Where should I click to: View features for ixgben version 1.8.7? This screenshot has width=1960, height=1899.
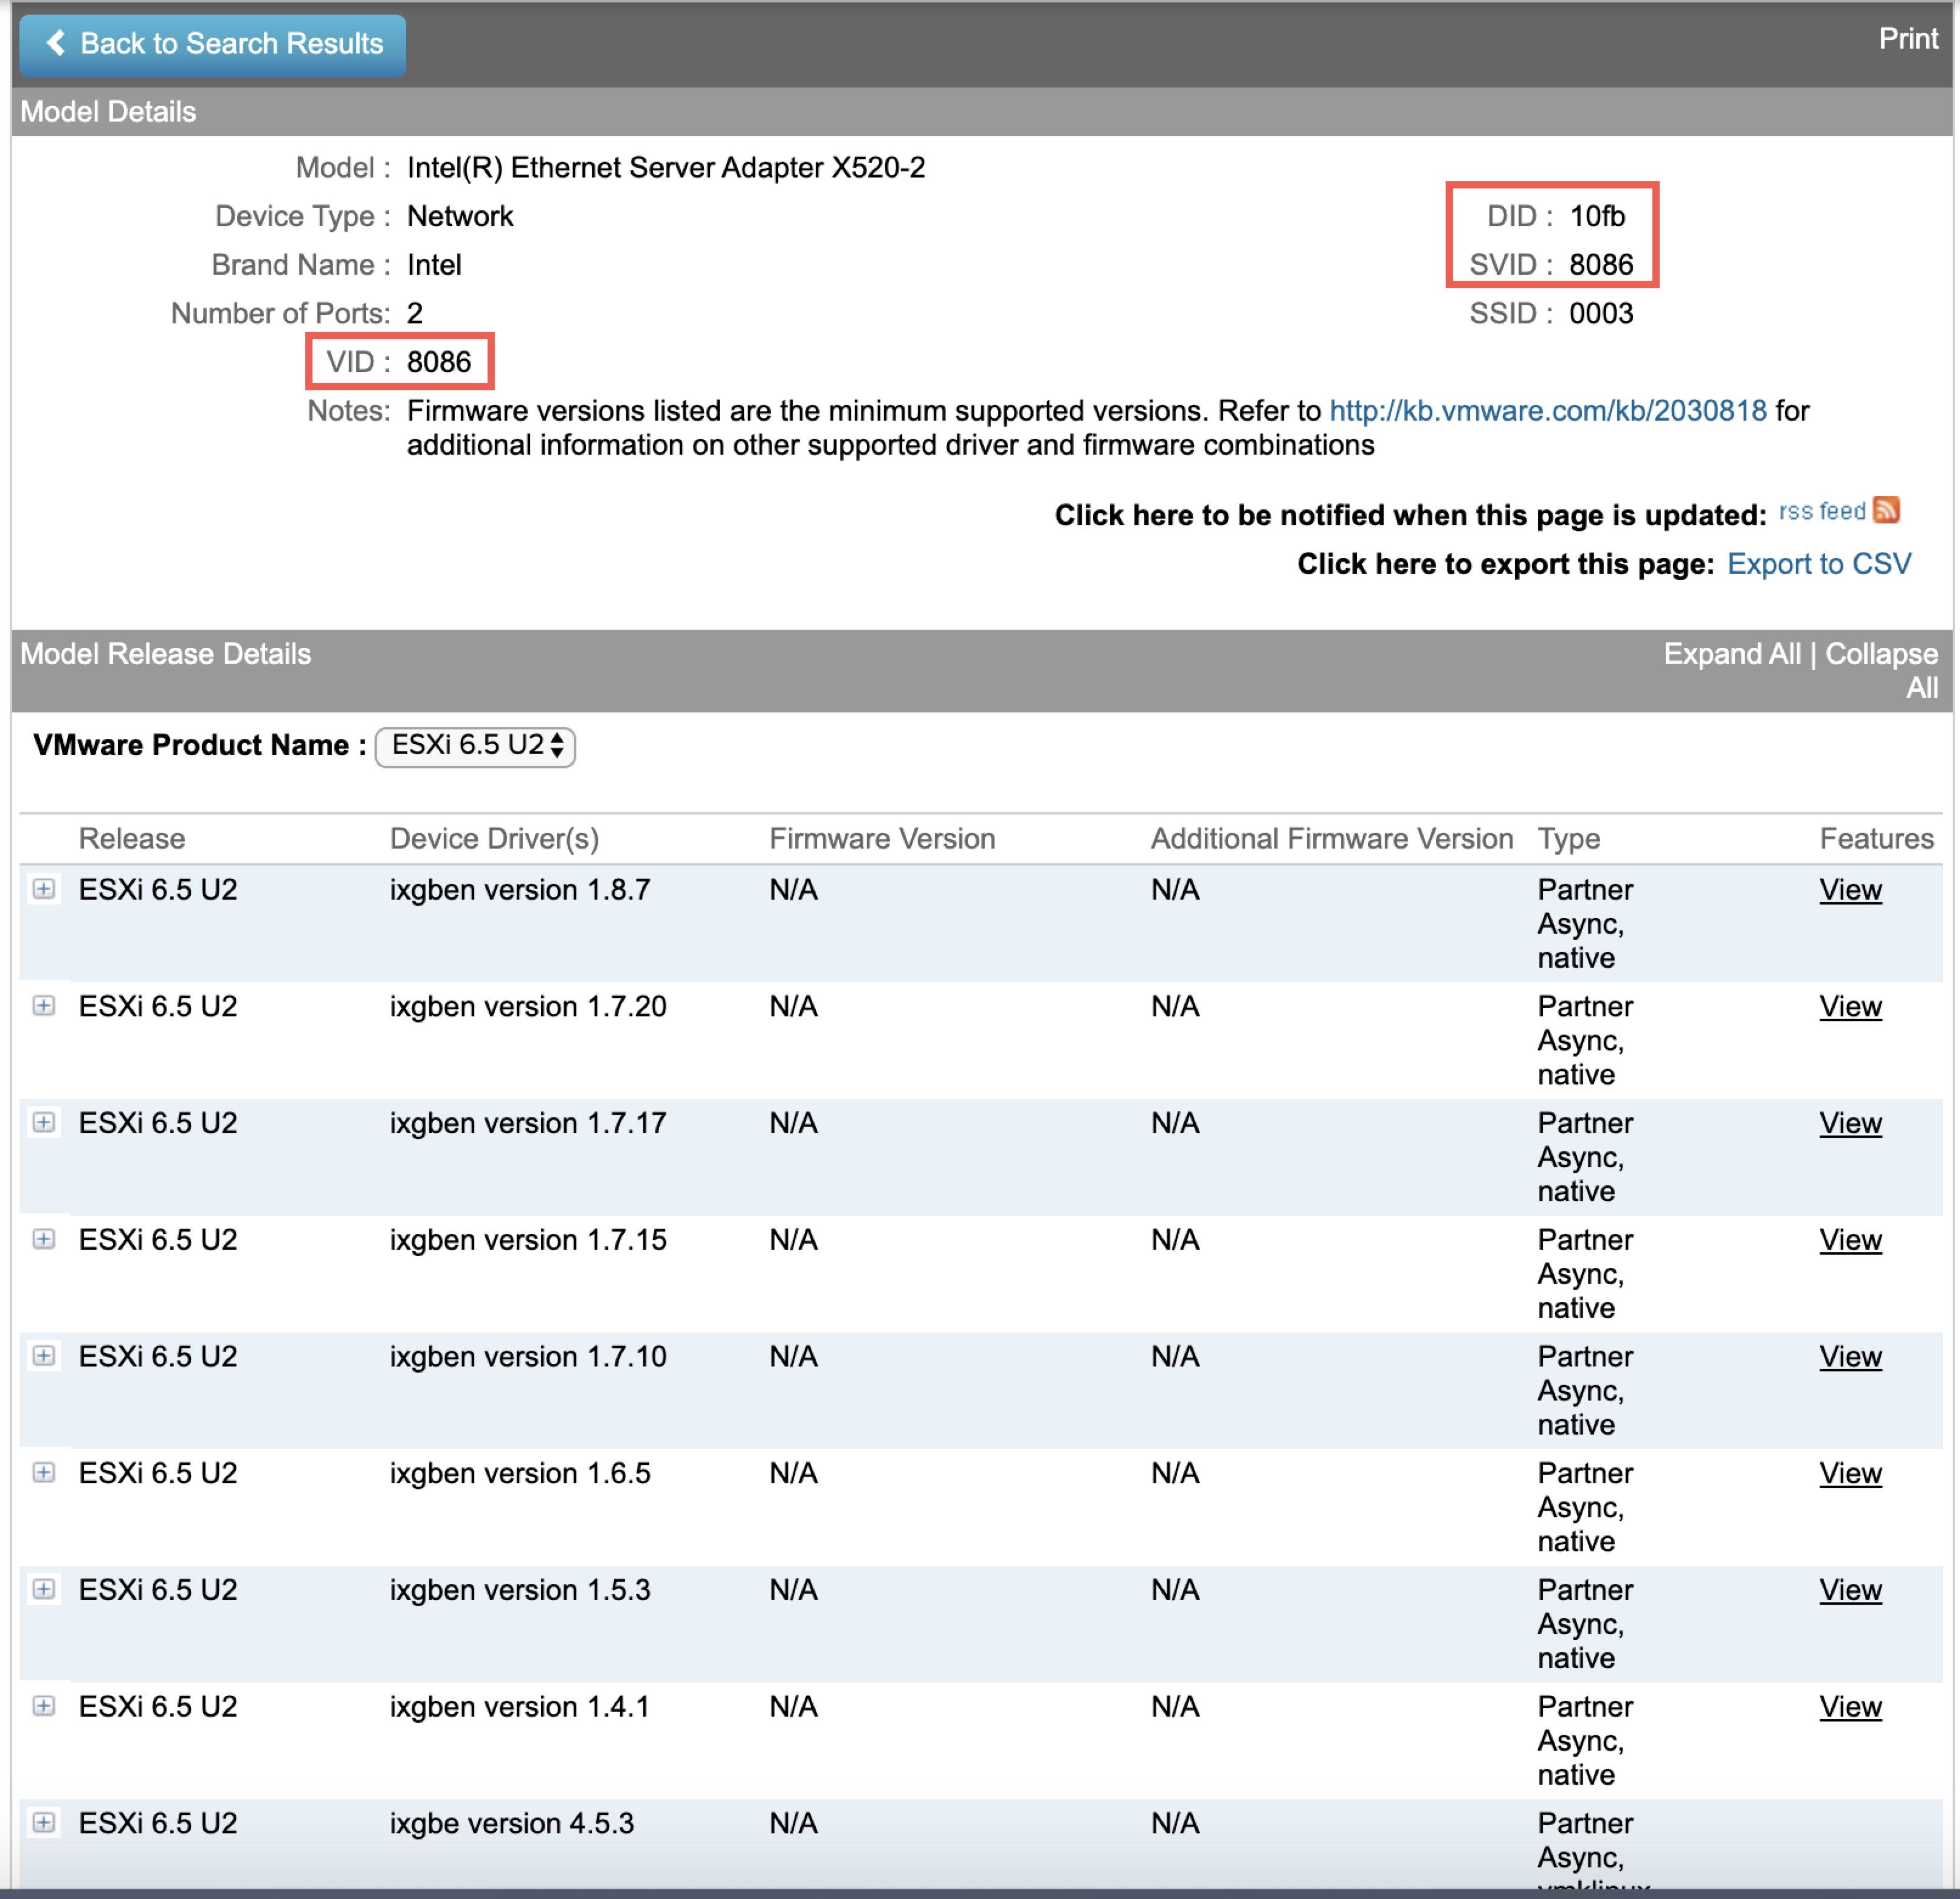click(1850, 890)
